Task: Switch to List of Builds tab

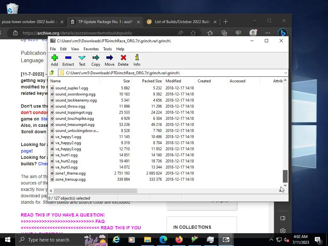Action: [x=182, y=22]
